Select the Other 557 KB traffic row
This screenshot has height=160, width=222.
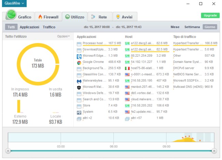pos(195,56)
